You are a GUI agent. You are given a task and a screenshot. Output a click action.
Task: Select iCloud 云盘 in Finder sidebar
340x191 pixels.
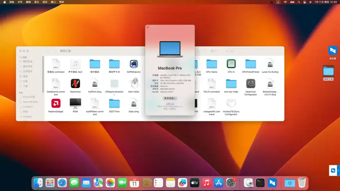29,97
